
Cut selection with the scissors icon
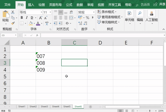click(13, 12)
